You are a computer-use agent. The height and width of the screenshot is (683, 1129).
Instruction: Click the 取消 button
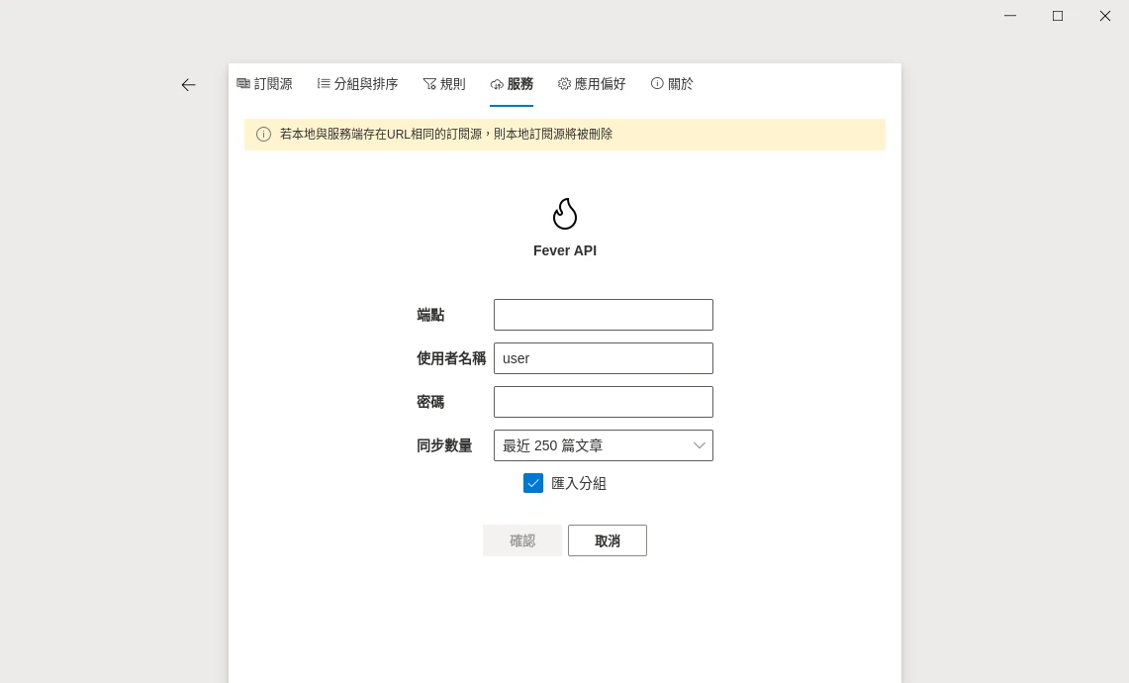click(607, 540)
